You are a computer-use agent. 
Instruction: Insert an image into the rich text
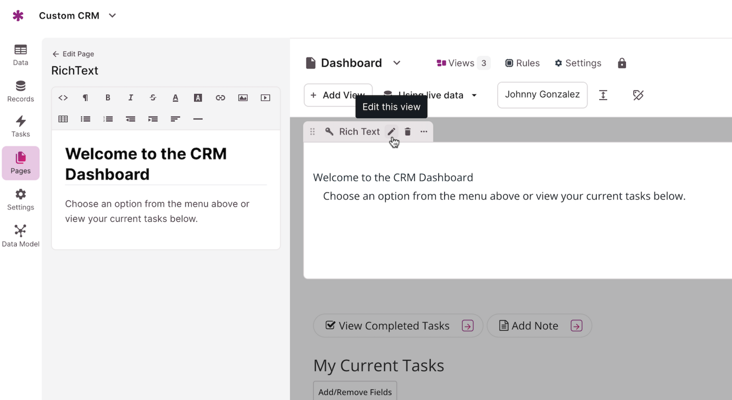[243, 98]
